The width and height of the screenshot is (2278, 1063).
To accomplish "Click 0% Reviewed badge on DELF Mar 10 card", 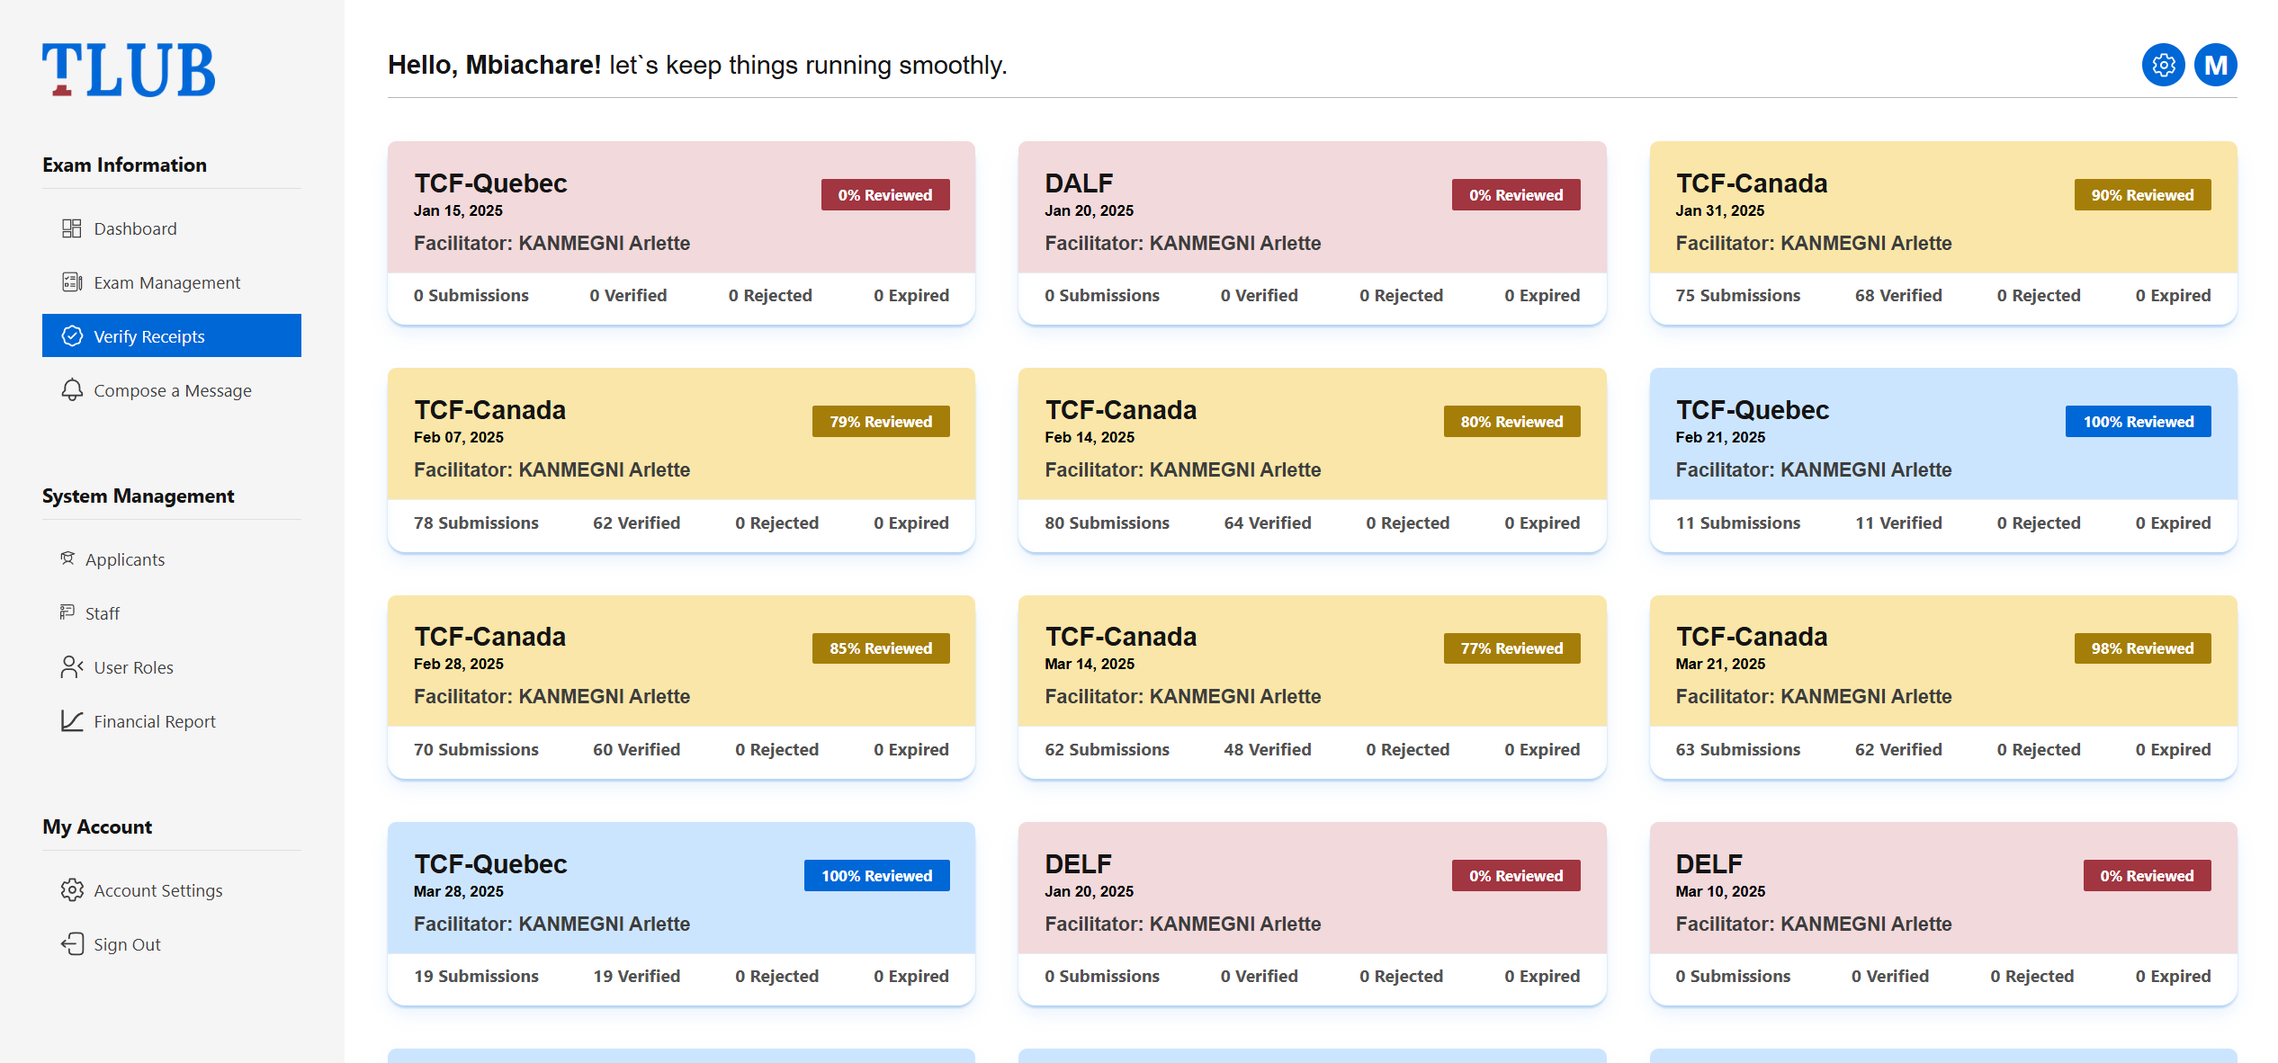I will tap(2147, 876).
